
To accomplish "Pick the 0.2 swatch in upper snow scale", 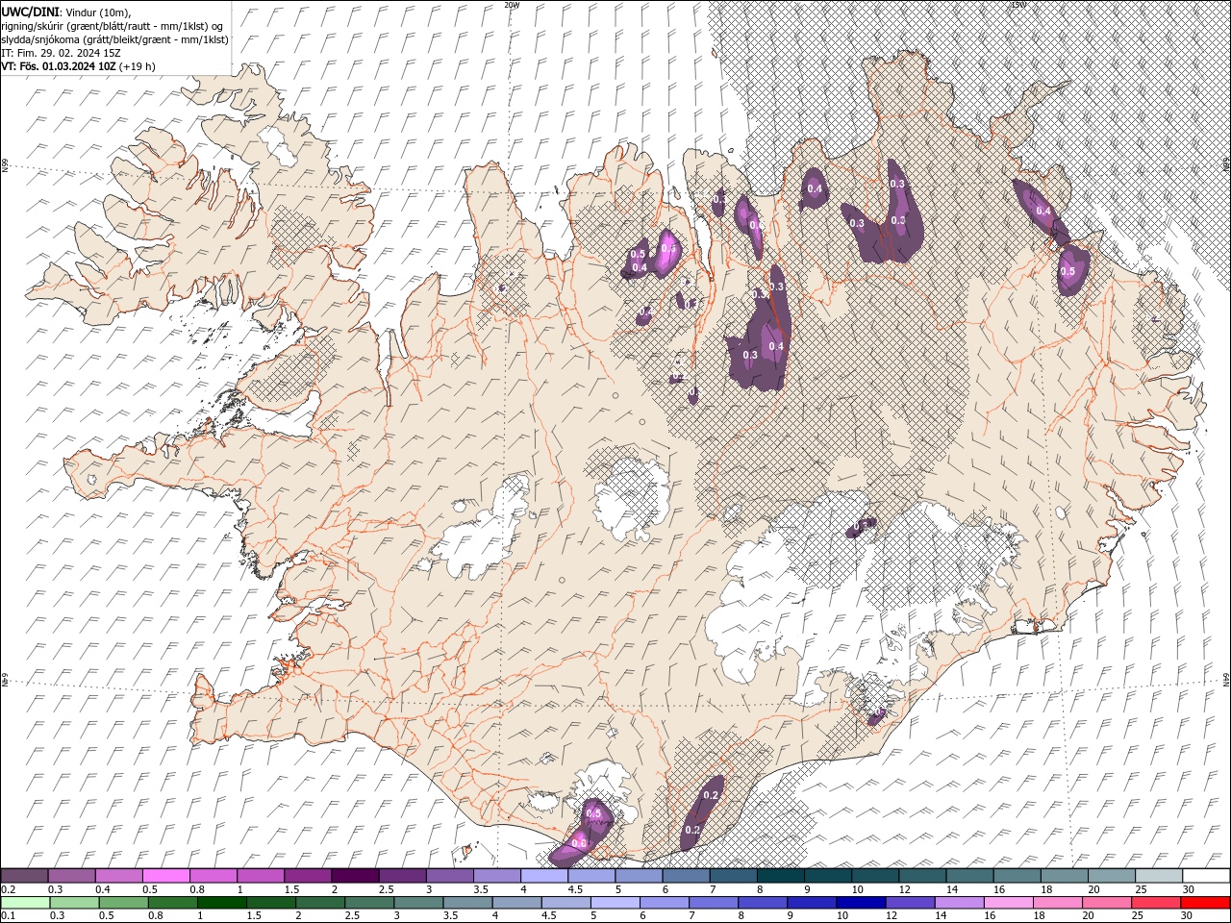I will (24, 876).
